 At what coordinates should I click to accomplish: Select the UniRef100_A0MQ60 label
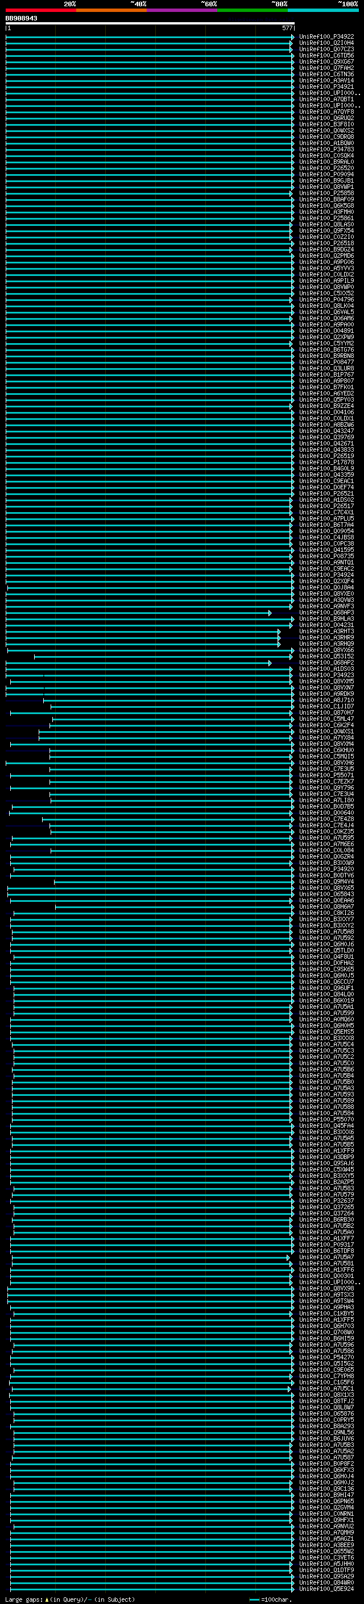tap(326, 1019)
